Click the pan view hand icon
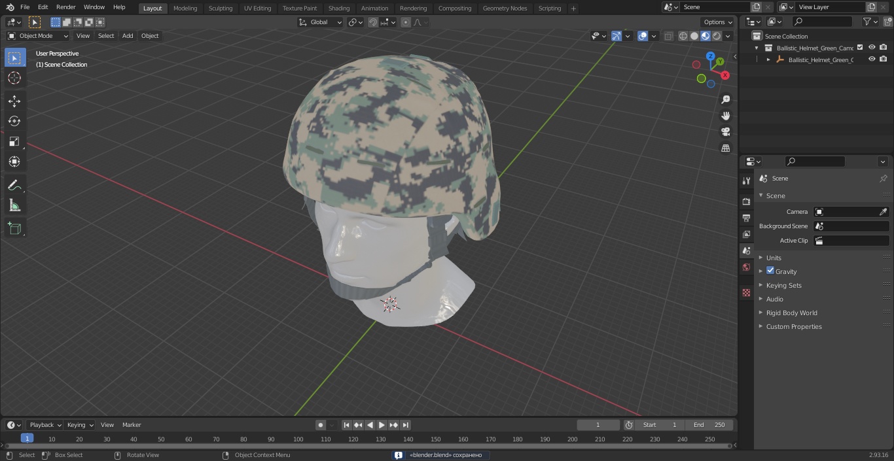This screenshot has height=461, width=894. pyautogui.click(x=725, y=116)
